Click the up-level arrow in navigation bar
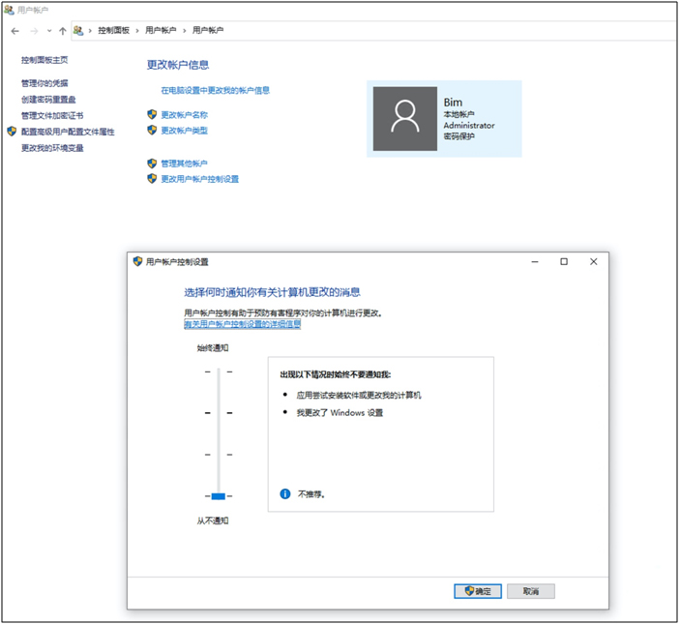 tap(63, 31)
